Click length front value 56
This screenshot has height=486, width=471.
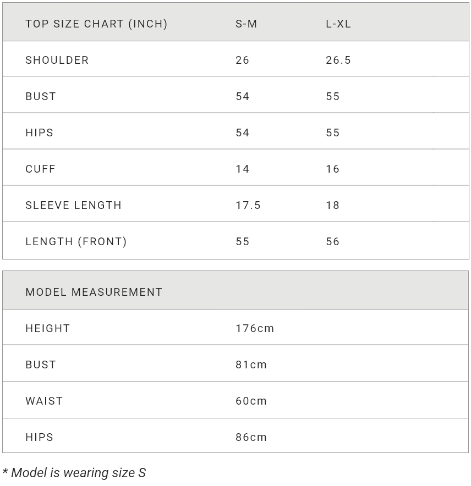pyautogui.click(x=333, y=241)
